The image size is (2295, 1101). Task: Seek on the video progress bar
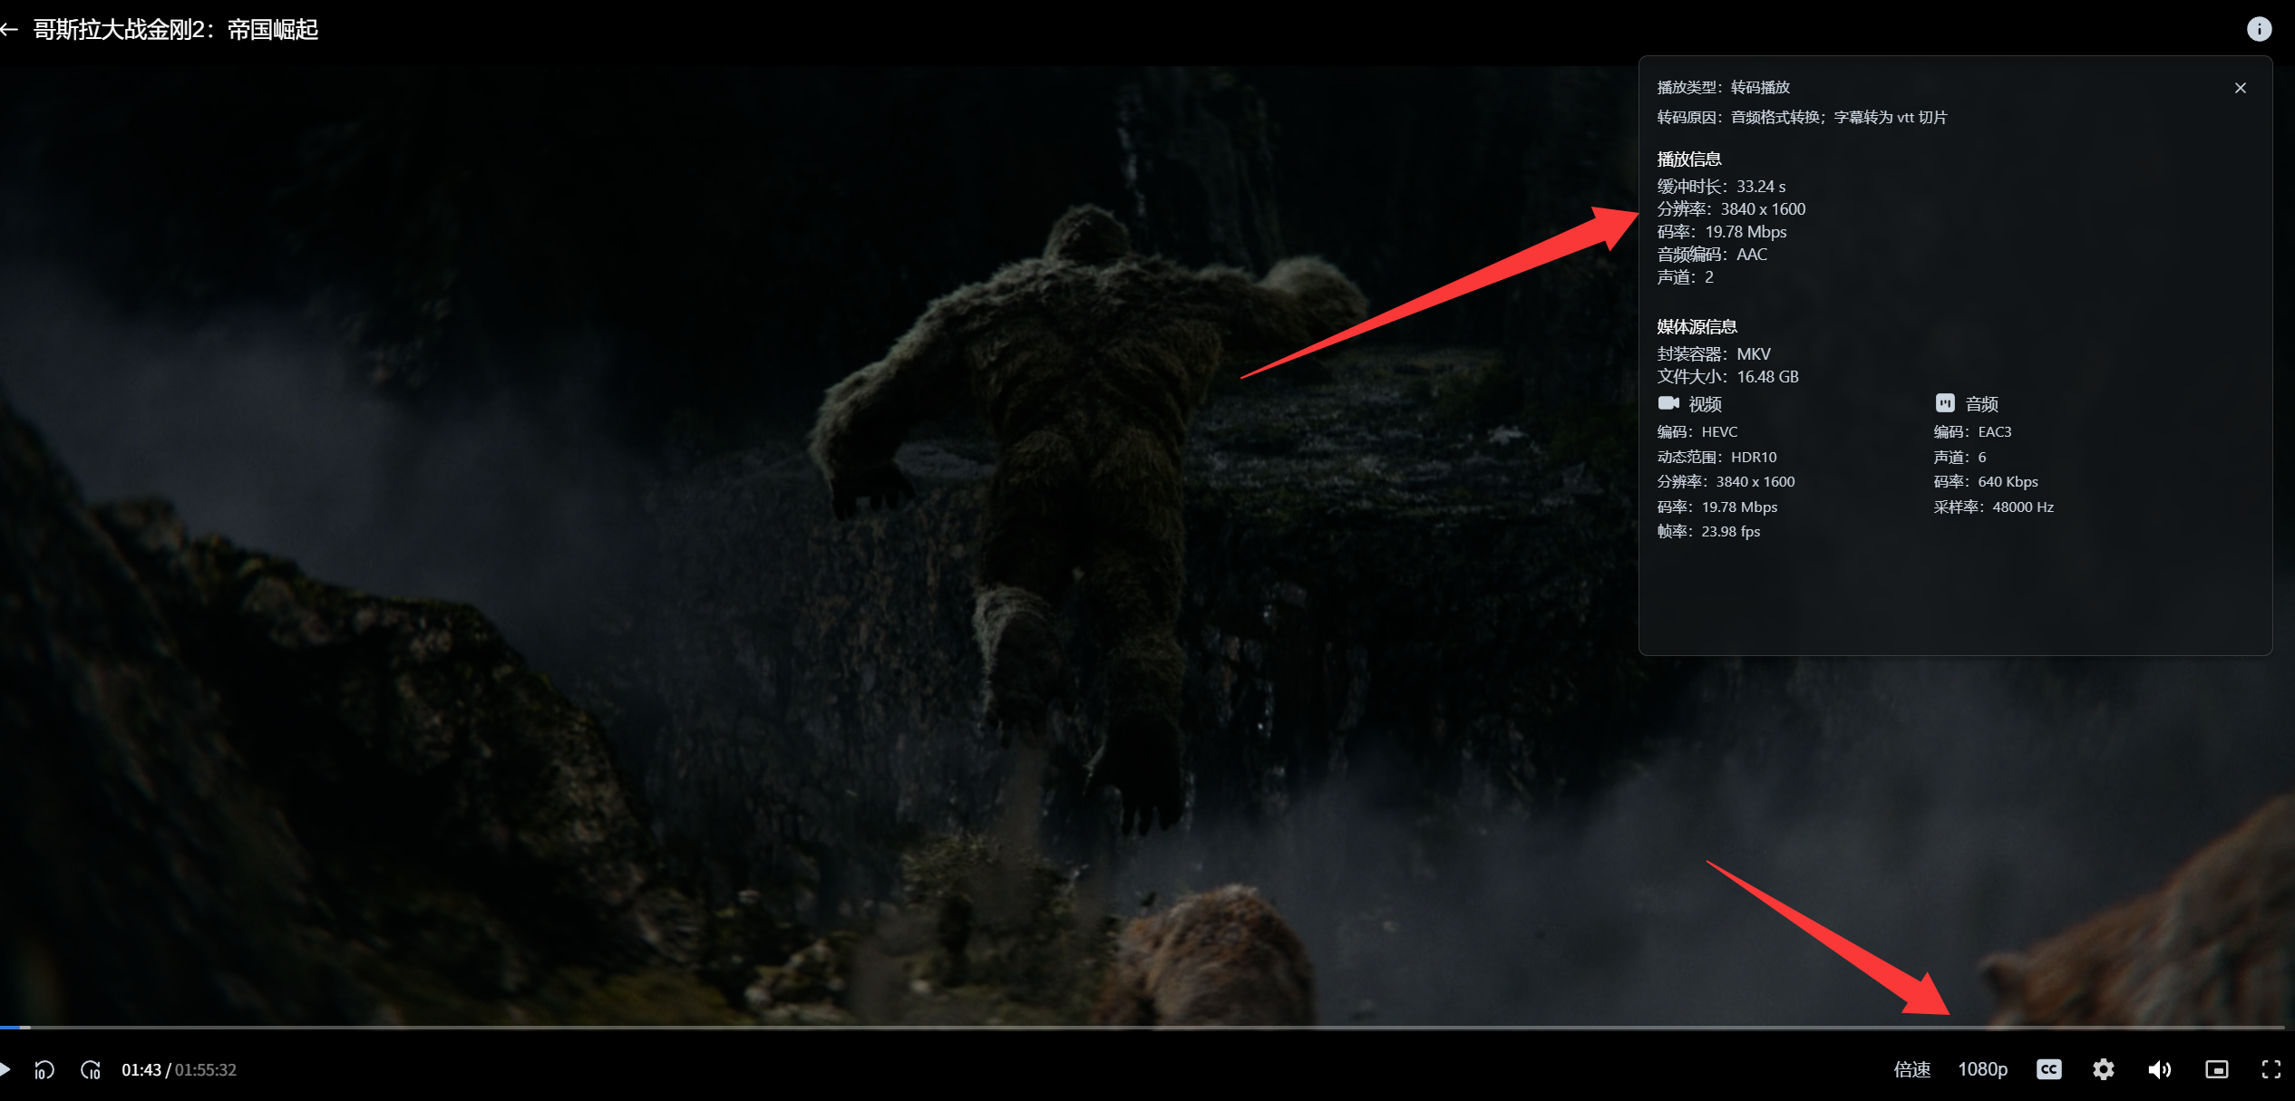tap(1143, 1028)
